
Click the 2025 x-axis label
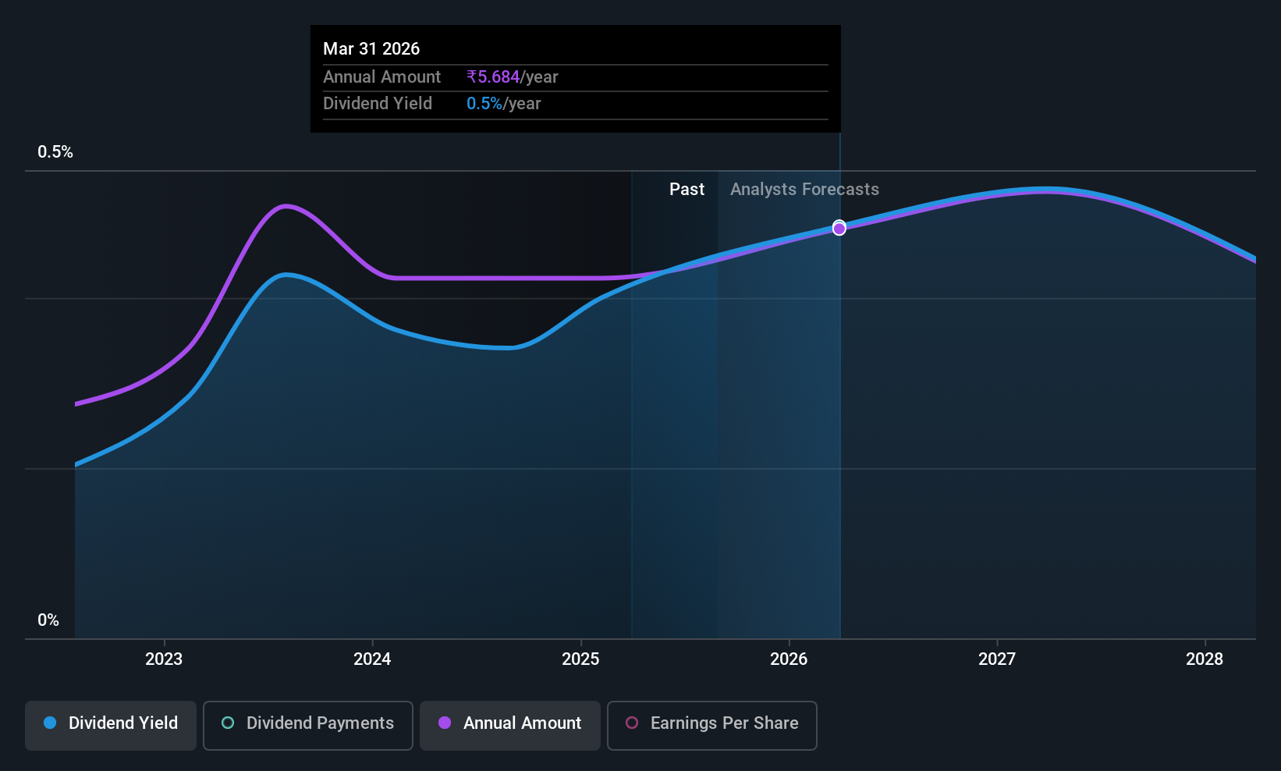tap(580, 659)
